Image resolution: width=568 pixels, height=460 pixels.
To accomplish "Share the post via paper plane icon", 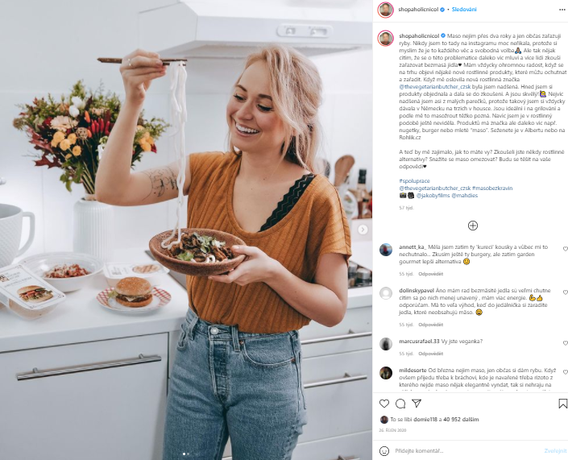I will pyautogui.click(x=417, y=404).
